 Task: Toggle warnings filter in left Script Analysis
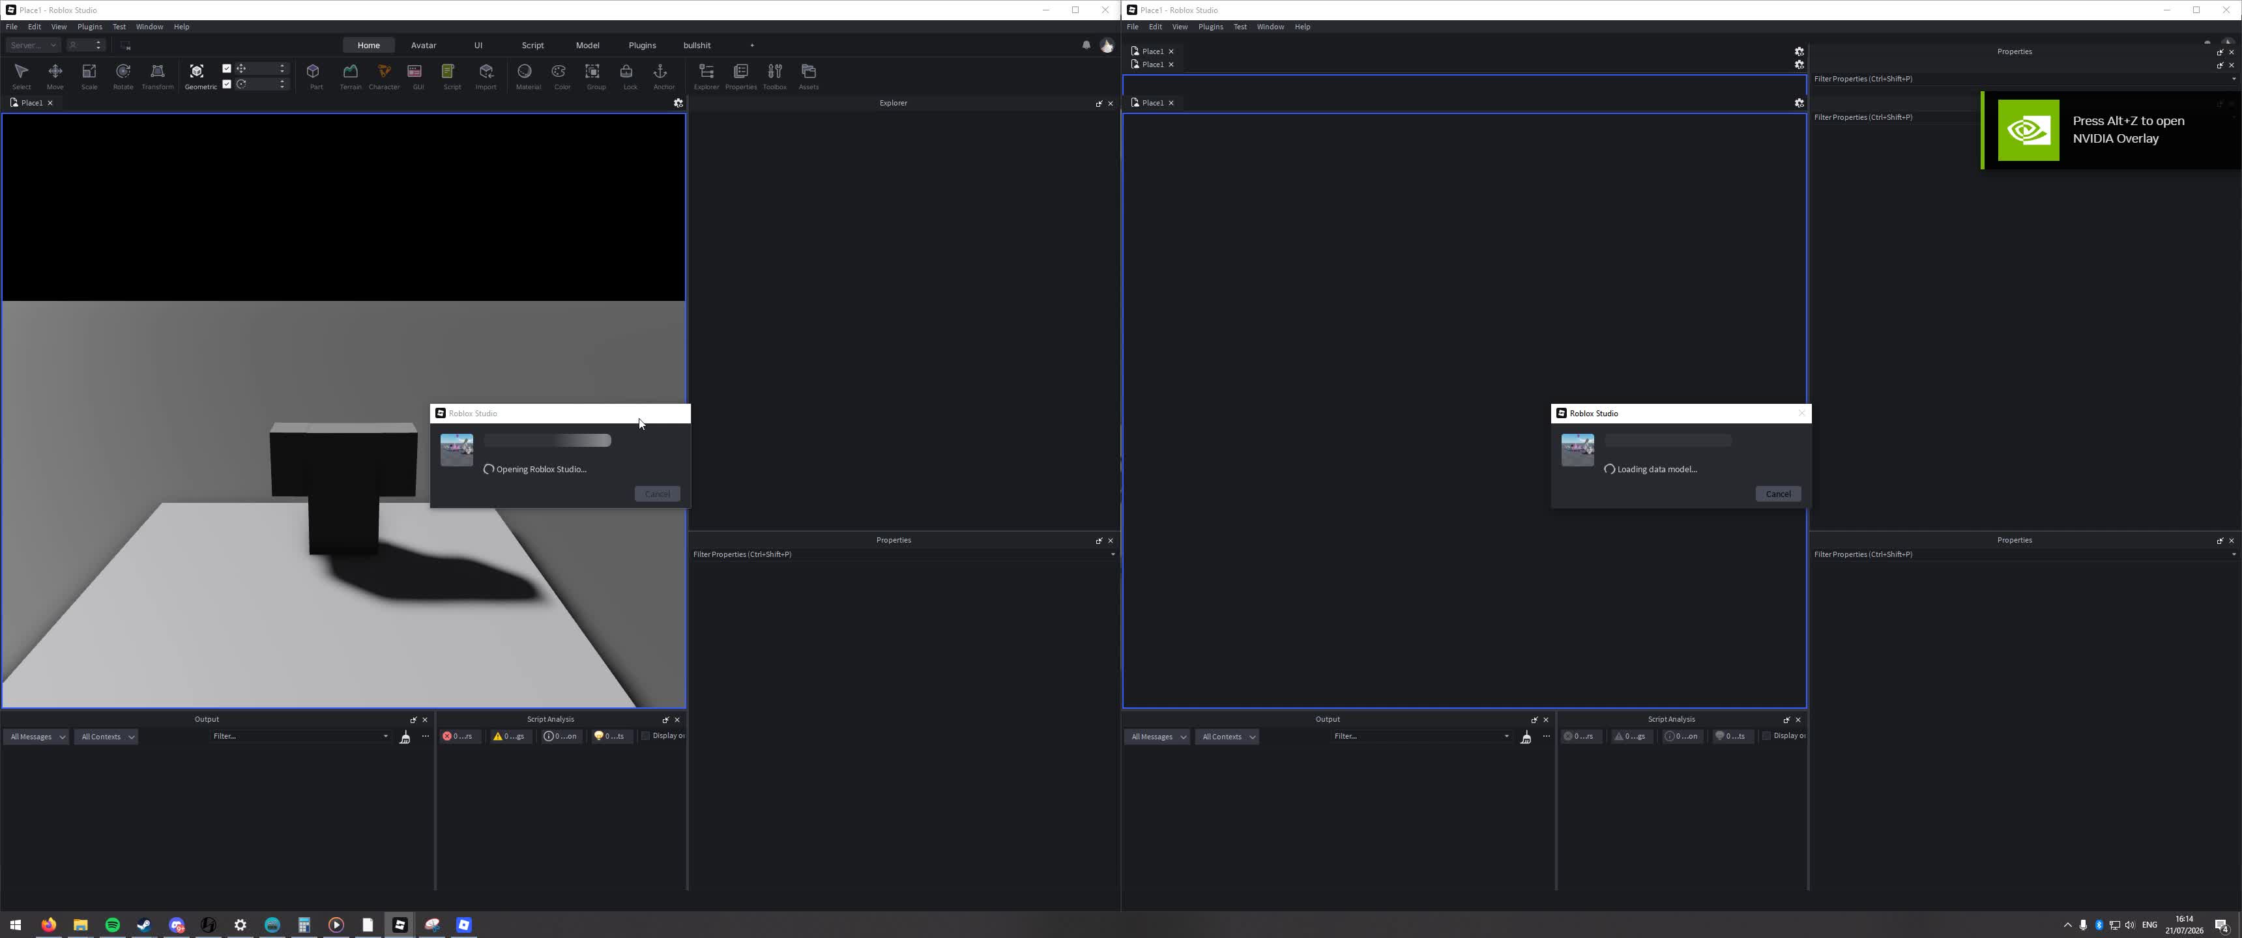[510, 736]
